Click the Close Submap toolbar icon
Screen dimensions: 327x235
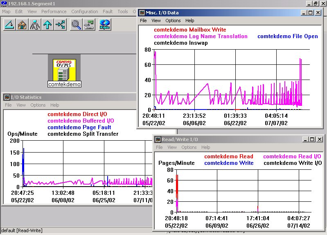point(9,25)
